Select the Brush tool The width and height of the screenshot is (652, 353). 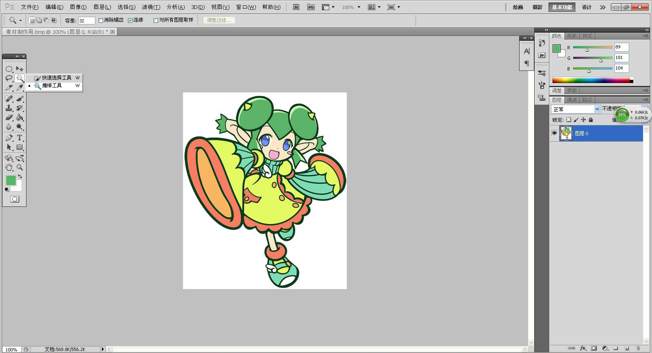[x=20, y=99]
